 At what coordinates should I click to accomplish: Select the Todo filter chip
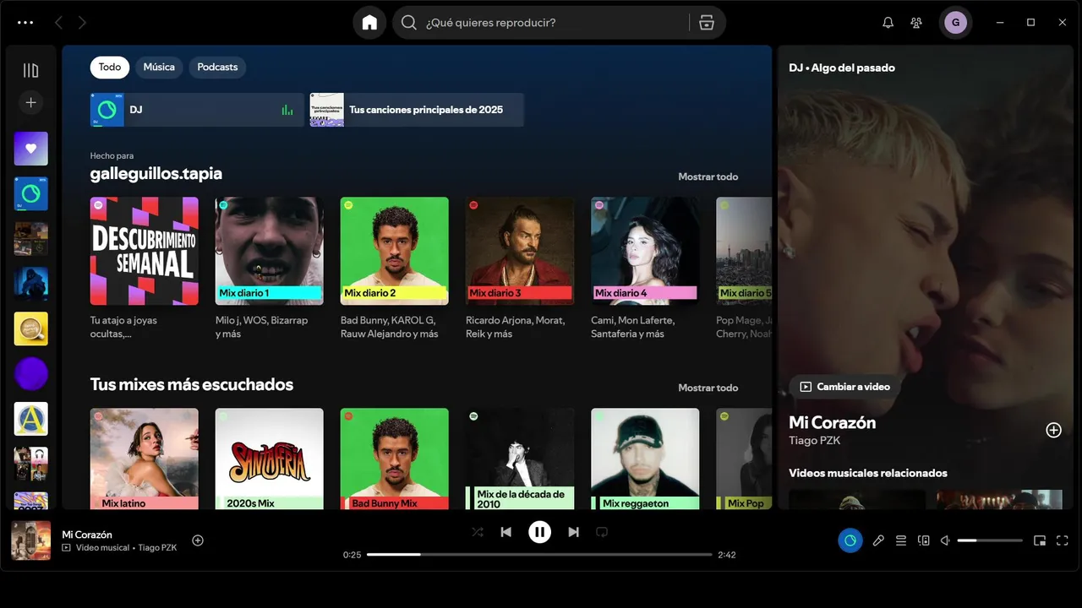(x=110, y=67)
